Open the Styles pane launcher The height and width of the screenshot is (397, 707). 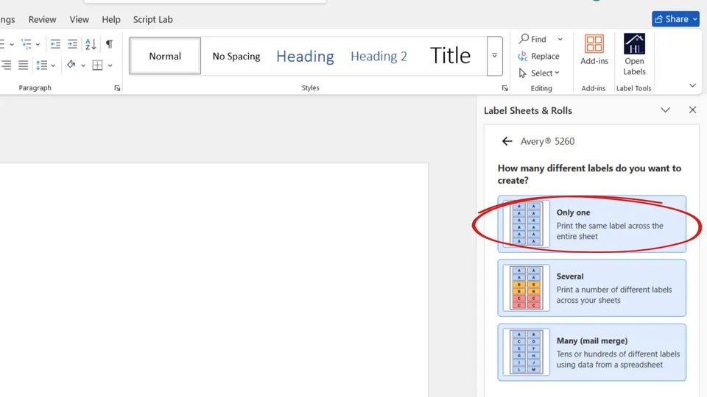505,88
